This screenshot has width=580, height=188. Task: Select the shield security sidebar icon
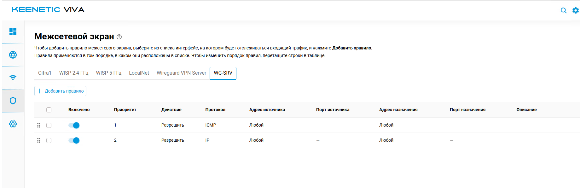13,101
